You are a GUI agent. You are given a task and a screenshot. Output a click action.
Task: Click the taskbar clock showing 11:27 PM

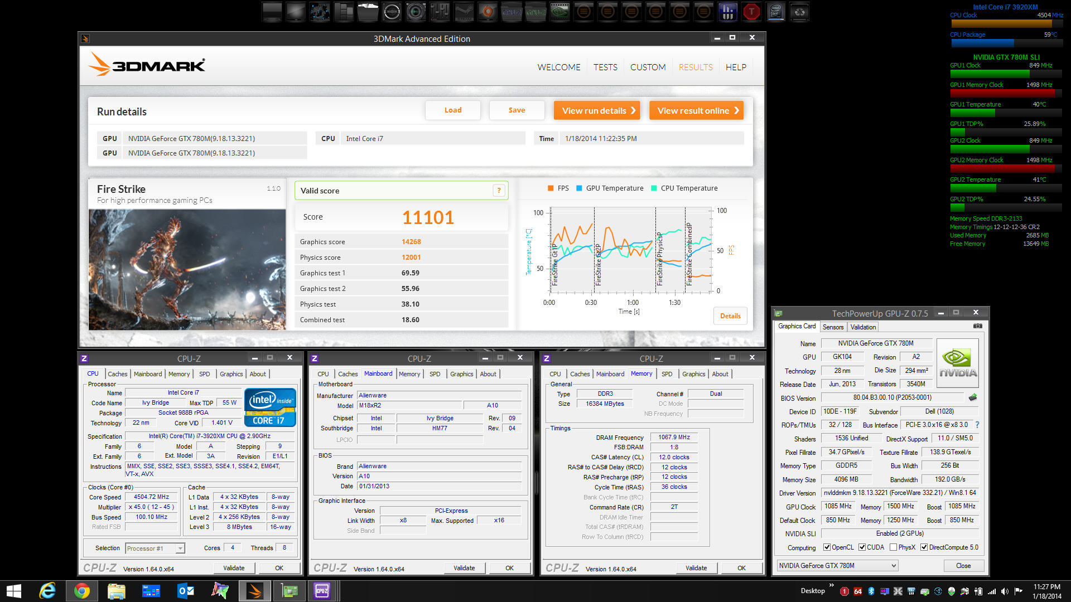[x=1046, y=591]
